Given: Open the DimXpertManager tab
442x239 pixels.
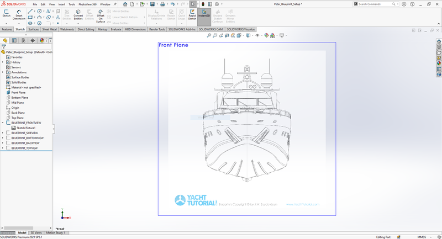Looking at the screenshot, I should [33, 40].
